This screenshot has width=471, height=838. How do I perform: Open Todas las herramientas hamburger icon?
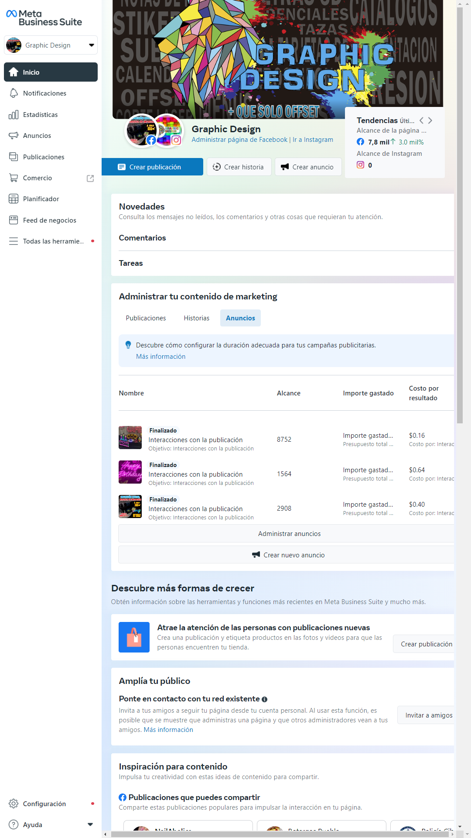tap(14, 241)
